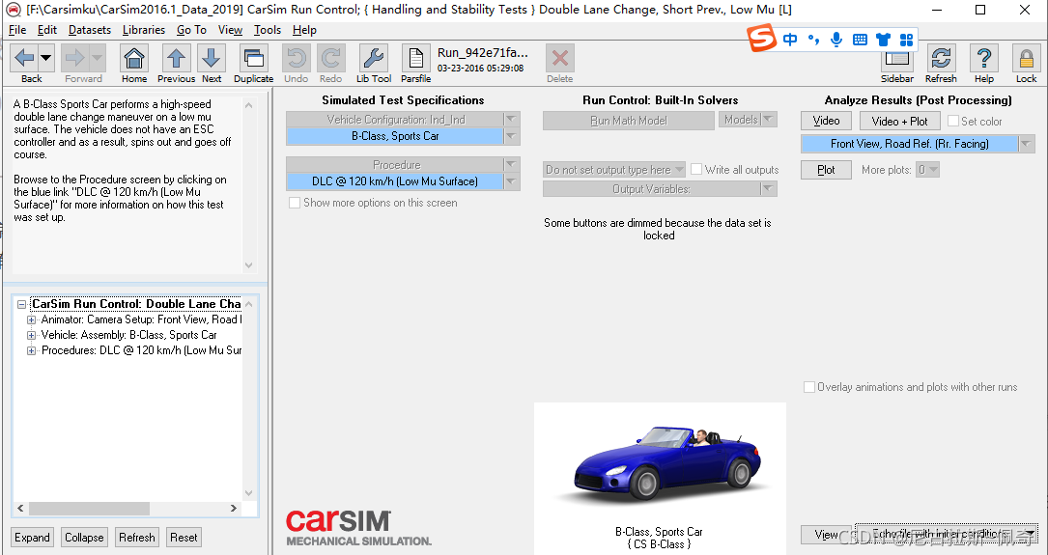Open the Tools menu
Image resolution: width=1048 pixels, height=555 pixels.
[x=268, y=30]
